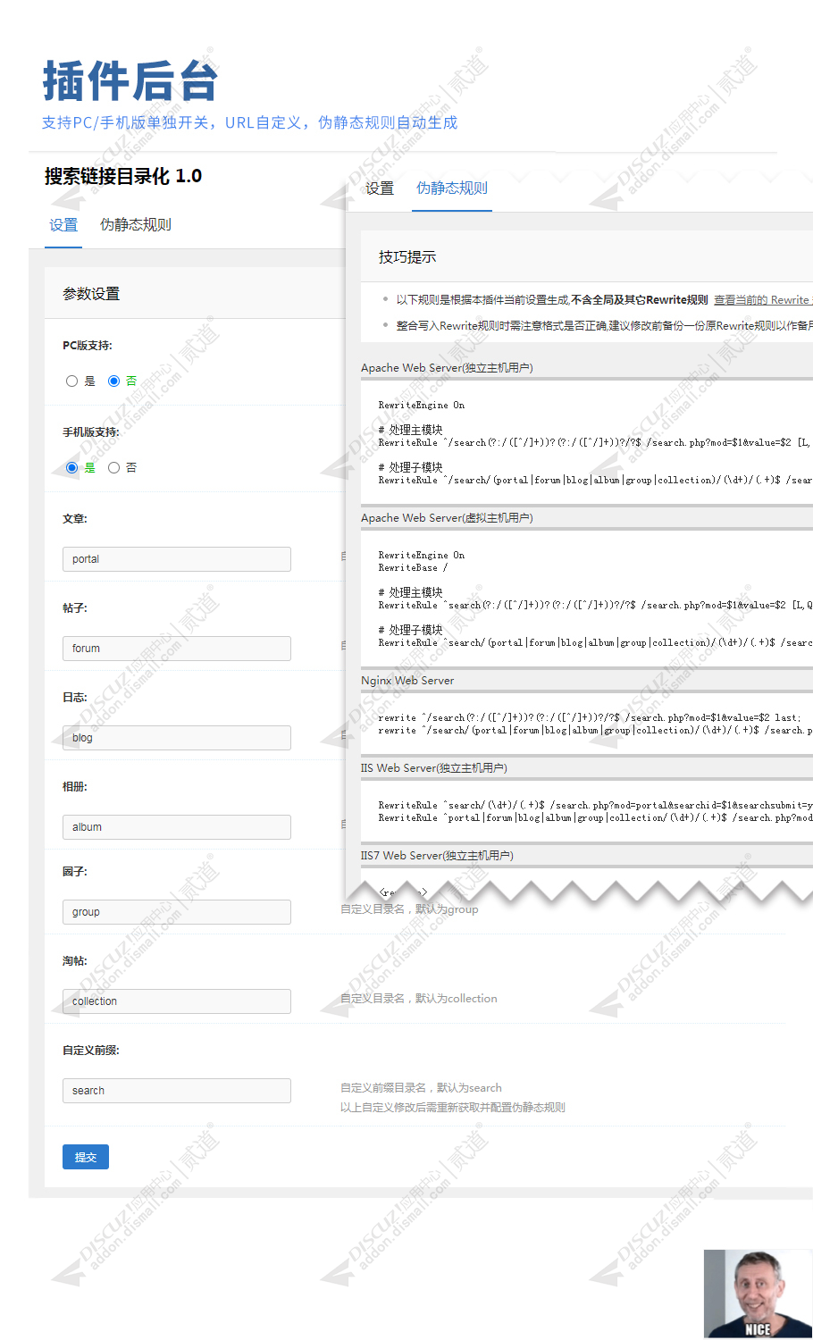Click Apache Web Server(虚拟主机用户) heading
Viewport: 813px width, 1340px height.
coord(447,518)
